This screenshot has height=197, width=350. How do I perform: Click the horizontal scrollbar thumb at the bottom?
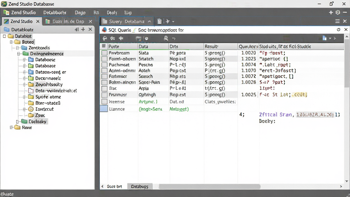210,186
